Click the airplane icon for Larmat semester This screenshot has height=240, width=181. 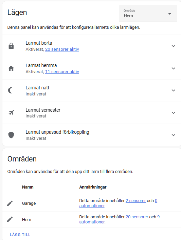pos(11,113)
